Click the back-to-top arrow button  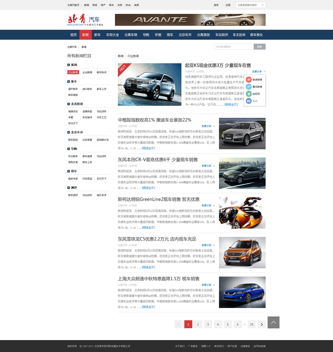(x=273, y=323)
